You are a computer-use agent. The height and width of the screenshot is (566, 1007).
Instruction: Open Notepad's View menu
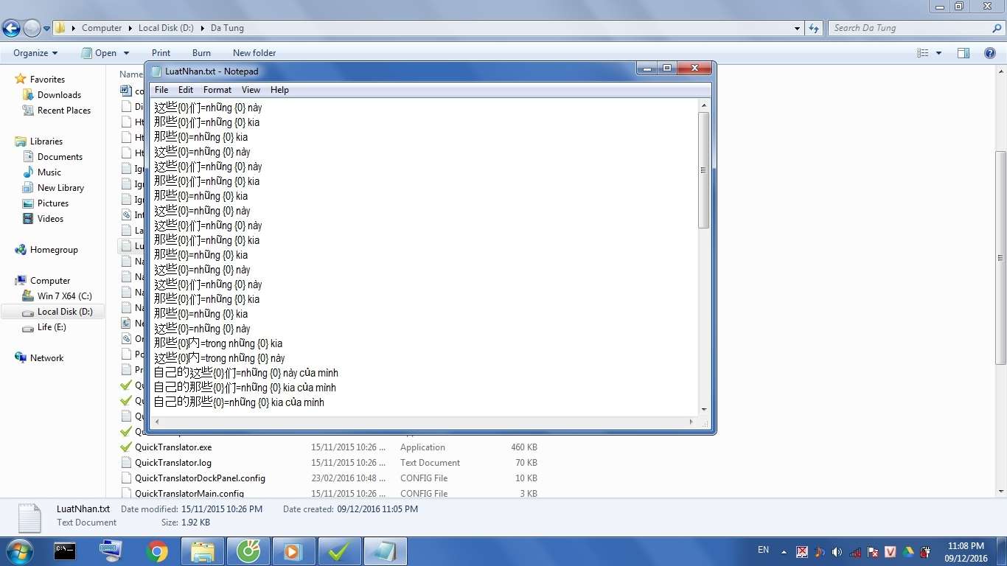pyautogui.click(x=251, y=90)
